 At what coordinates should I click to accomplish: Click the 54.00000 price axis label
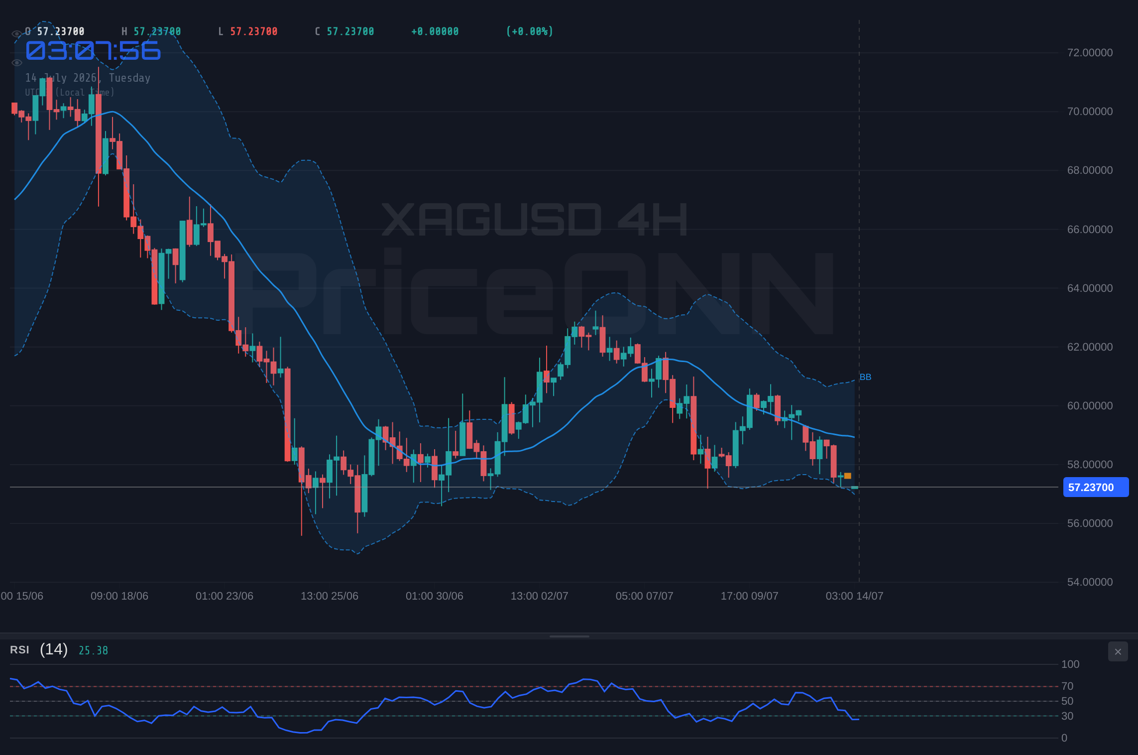[1090, 582]
